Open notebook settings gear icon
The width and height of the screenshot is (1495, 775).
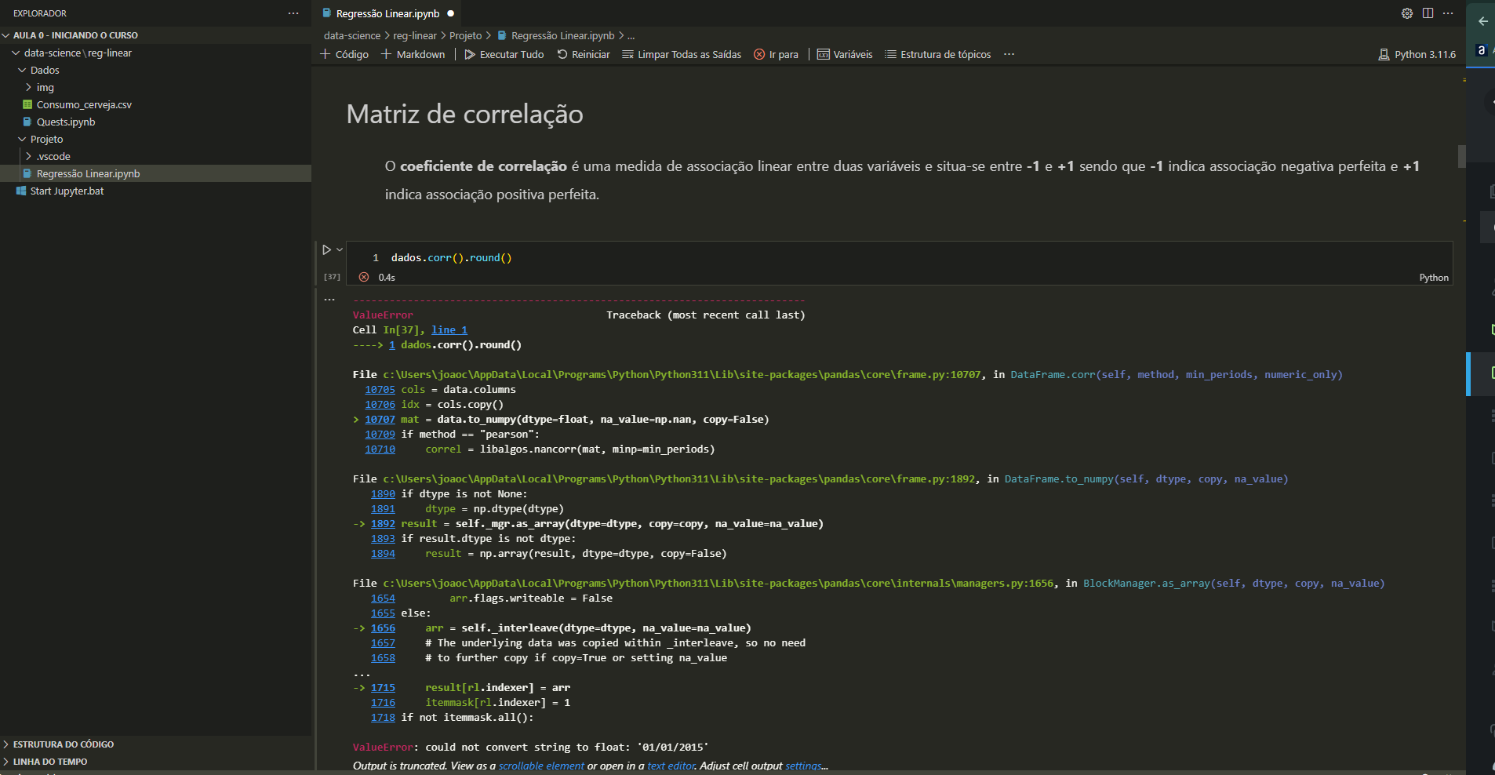(x=1407, y=13)
